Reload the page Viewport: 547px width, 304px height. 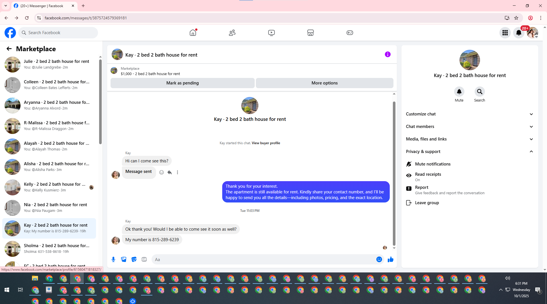click(27, 18)
